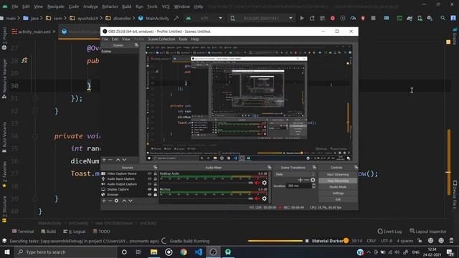459x258 pixels.
Task: Move source up with Sources arrow
Action: (x=124, y=201)
